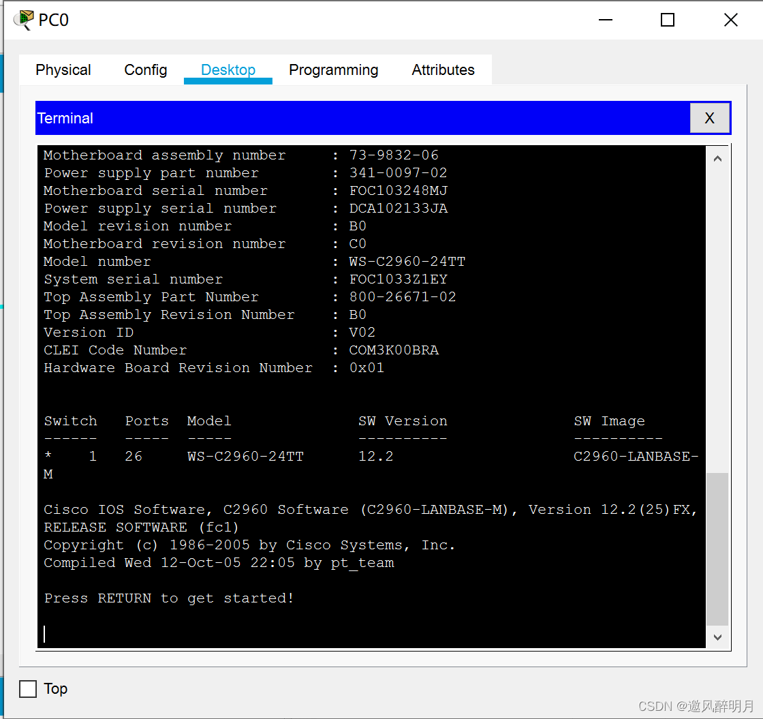The height and width of the screenshot is (719, 763).
Task: Open the Config tab
Action: (146, 70)
